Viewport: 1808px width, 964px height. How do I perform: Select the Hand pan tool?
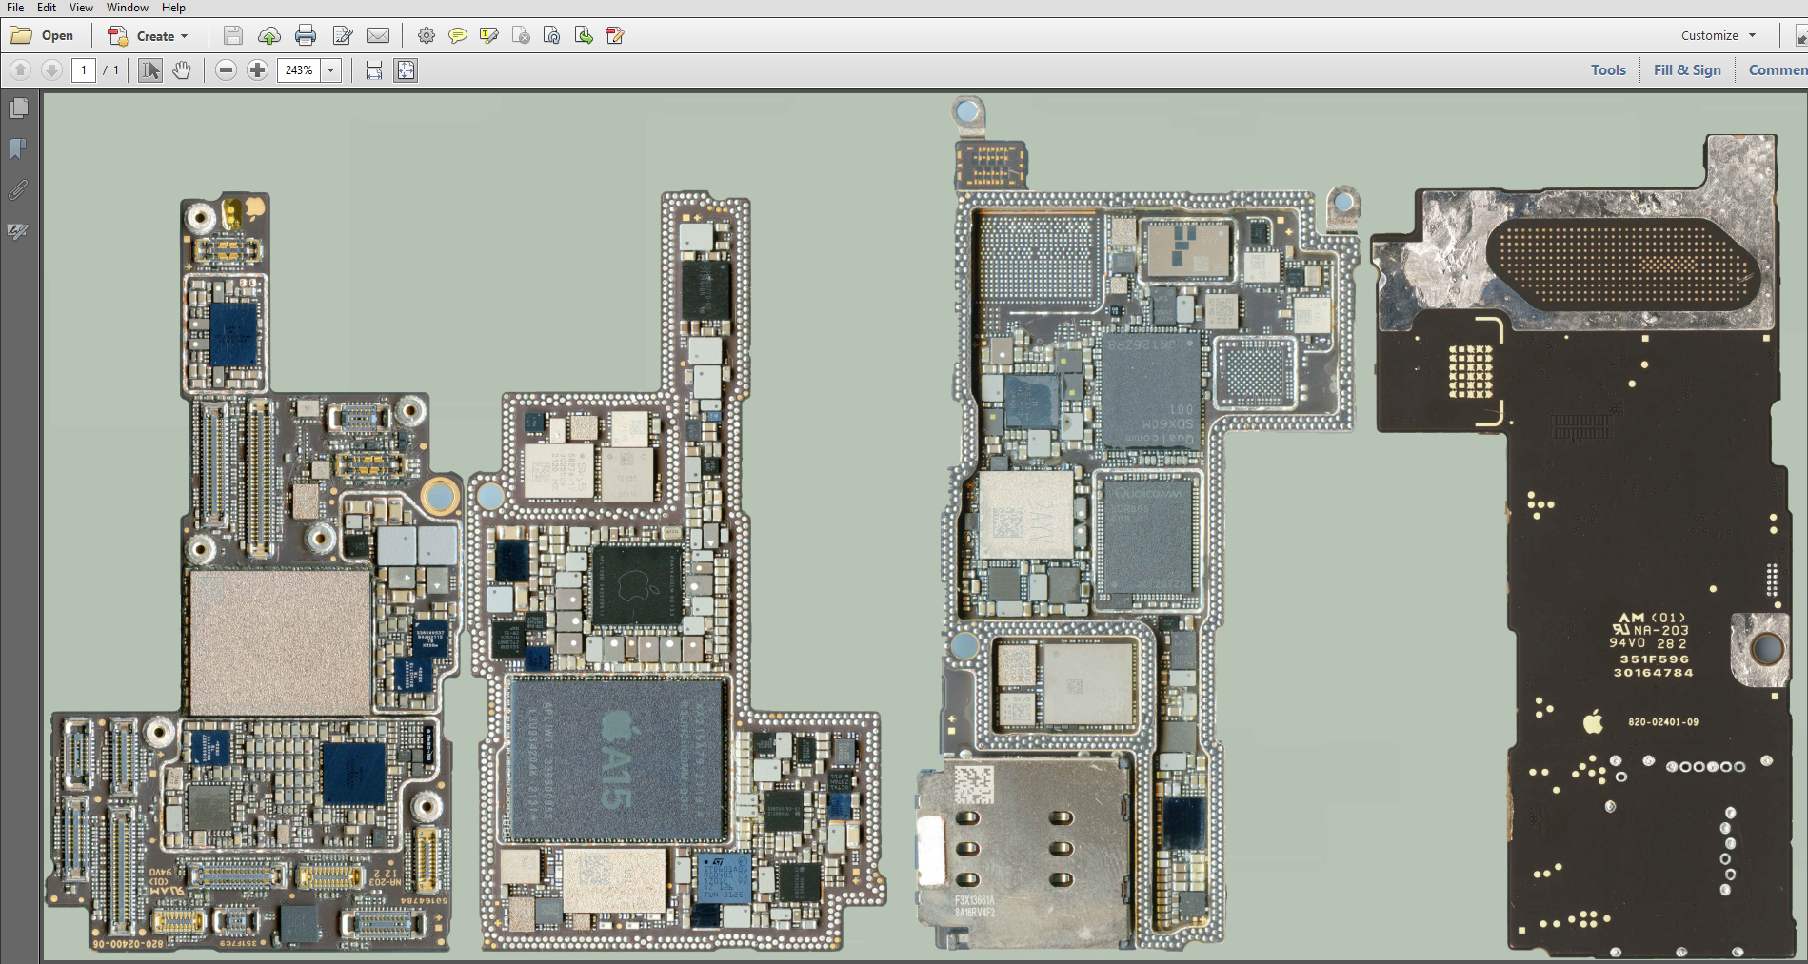coord(182,70)
